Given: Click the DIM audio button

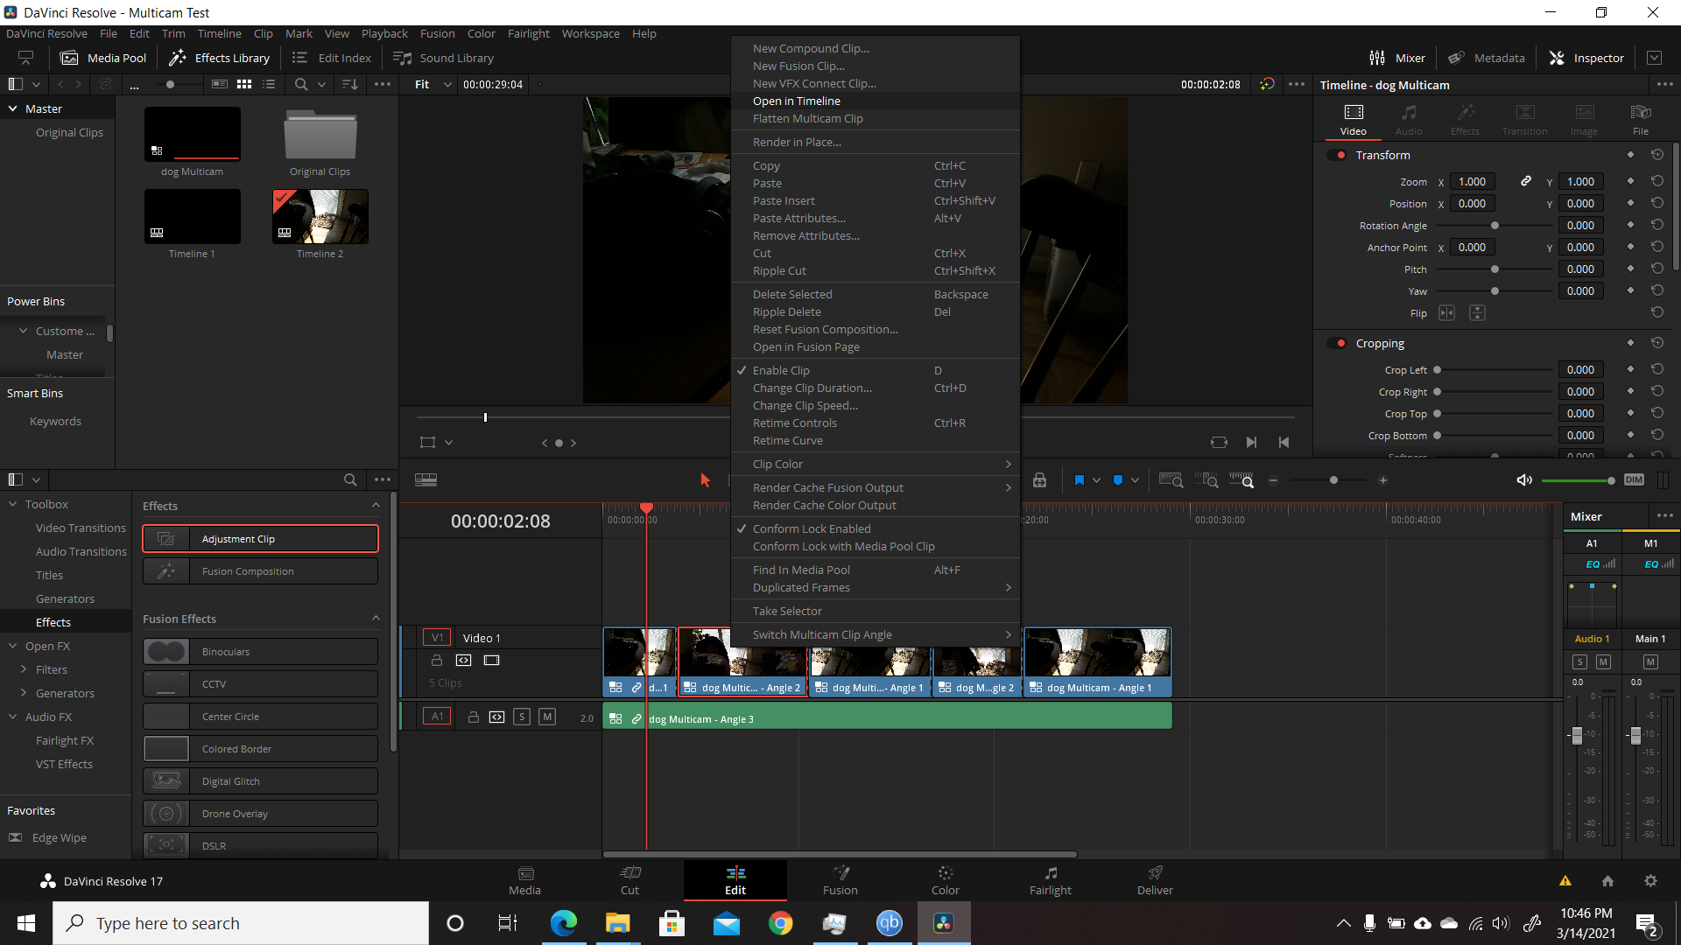Looking at the screenshot, I should (x=1634, y=479).
